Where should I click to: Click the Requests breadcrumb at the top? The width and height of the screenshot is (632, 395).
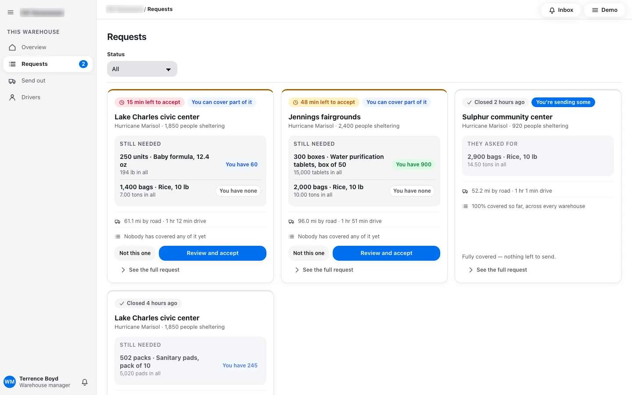tap(160, 9)
